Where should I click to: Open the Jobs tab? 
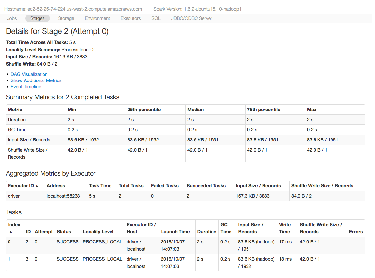12,18
